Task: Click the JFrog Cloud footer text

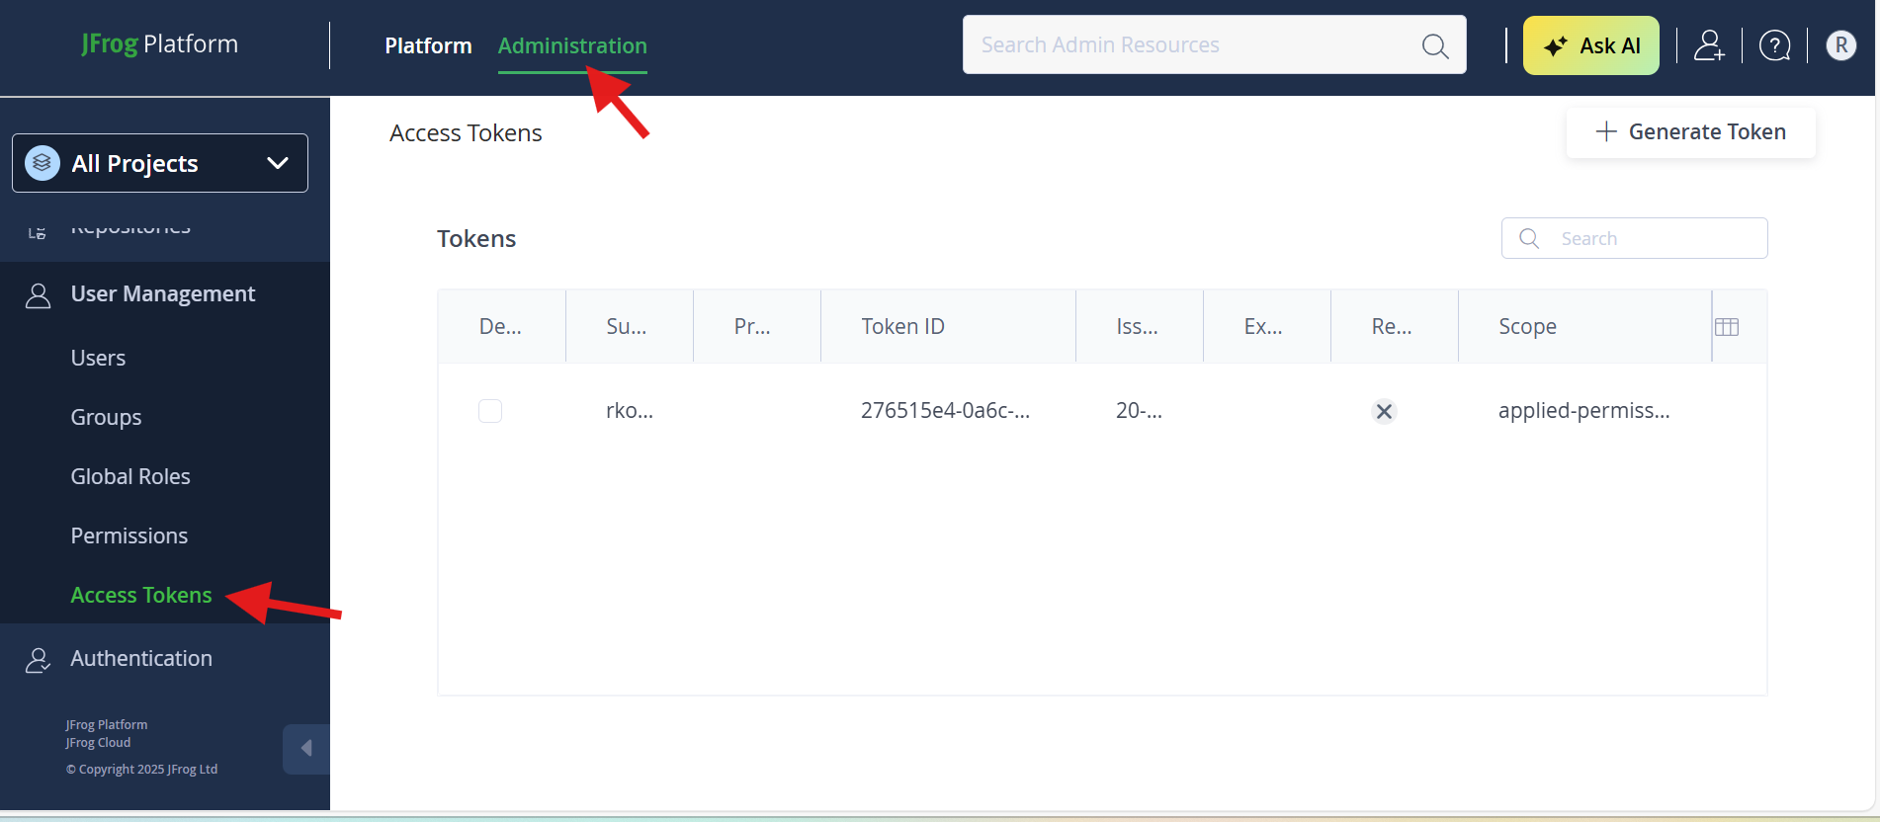Action: click(x=98, y=742)
